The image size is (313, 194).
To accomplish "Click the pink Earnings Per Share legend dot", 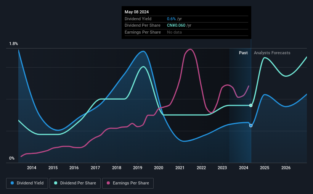I will point(108,183).
